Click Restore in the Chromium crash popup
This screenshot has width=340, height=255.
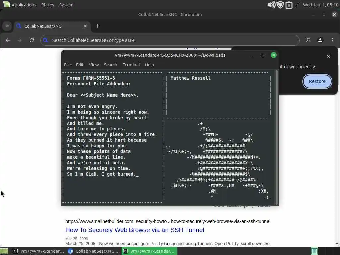317,81
